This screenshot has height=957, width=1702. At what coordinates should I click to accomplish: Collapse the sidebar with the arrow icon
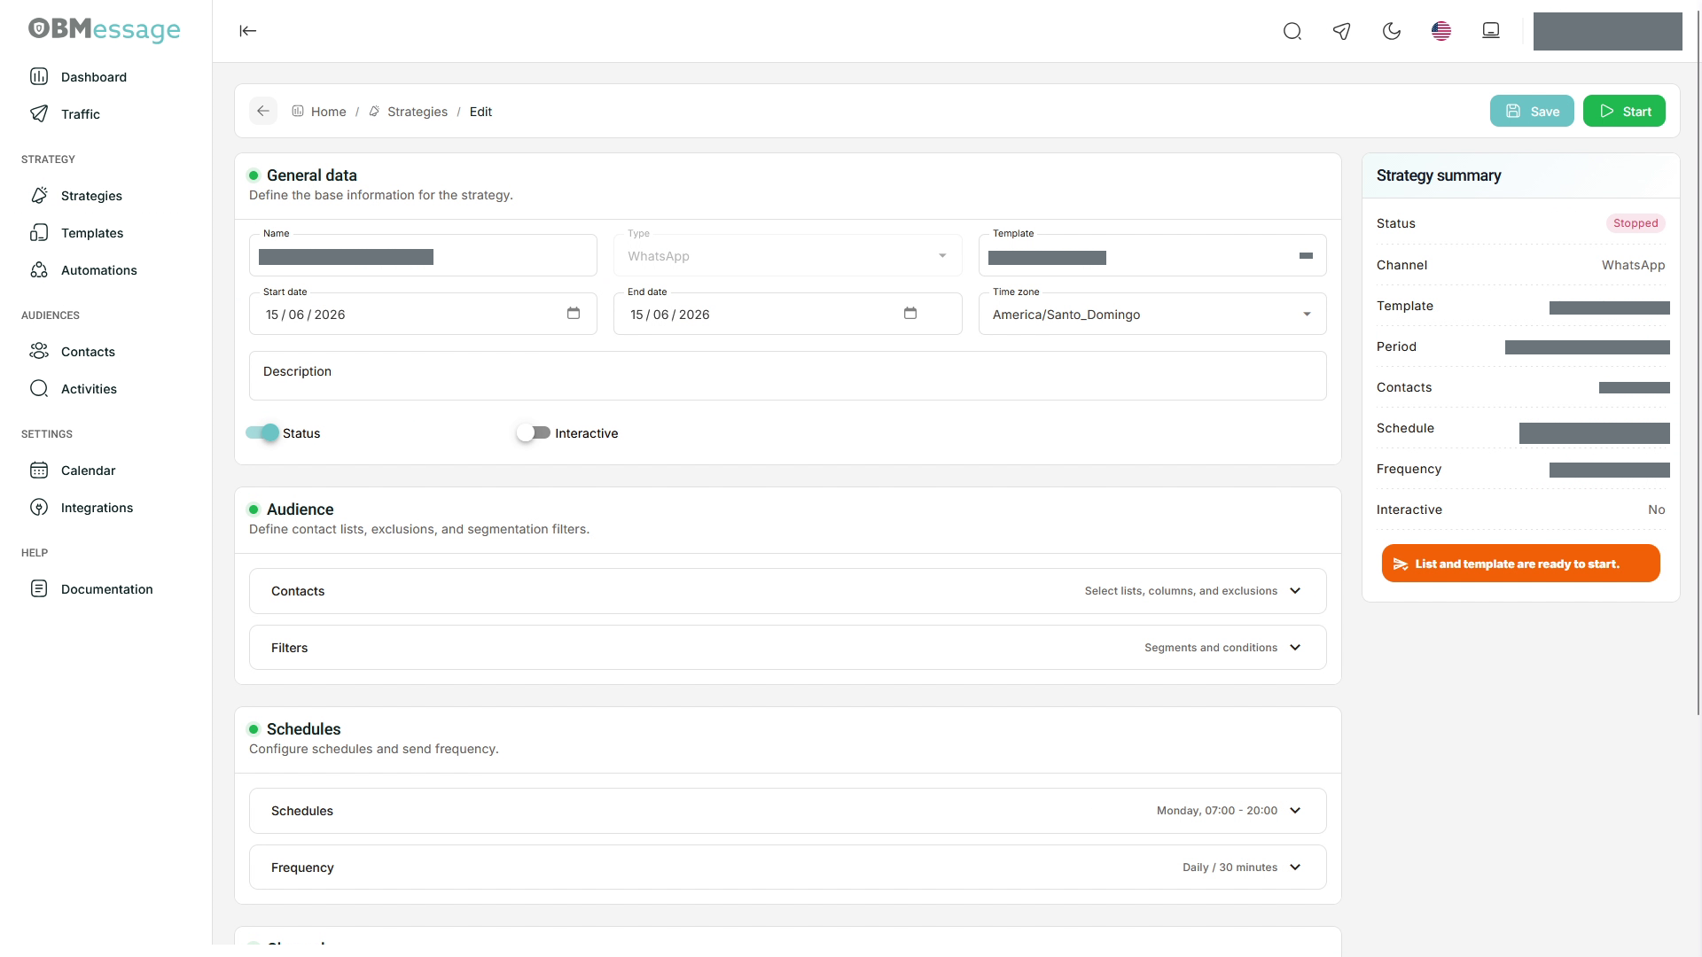(x=248, y=31)
